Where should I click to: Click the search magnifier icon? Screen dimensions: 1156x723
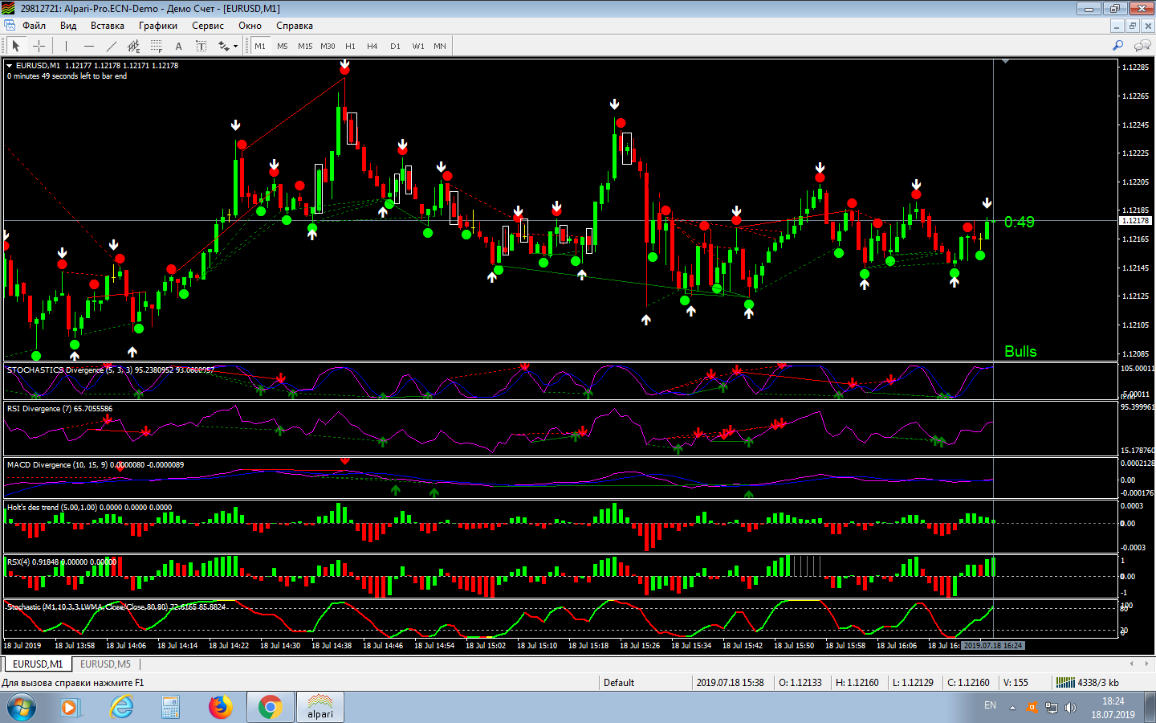point(1117,46)
